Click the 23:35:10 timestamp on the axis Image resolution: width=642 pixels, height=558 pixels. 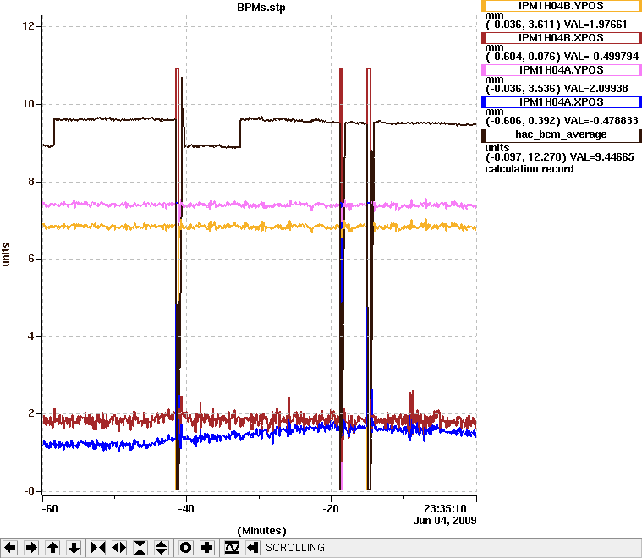(x=445, y=508)
